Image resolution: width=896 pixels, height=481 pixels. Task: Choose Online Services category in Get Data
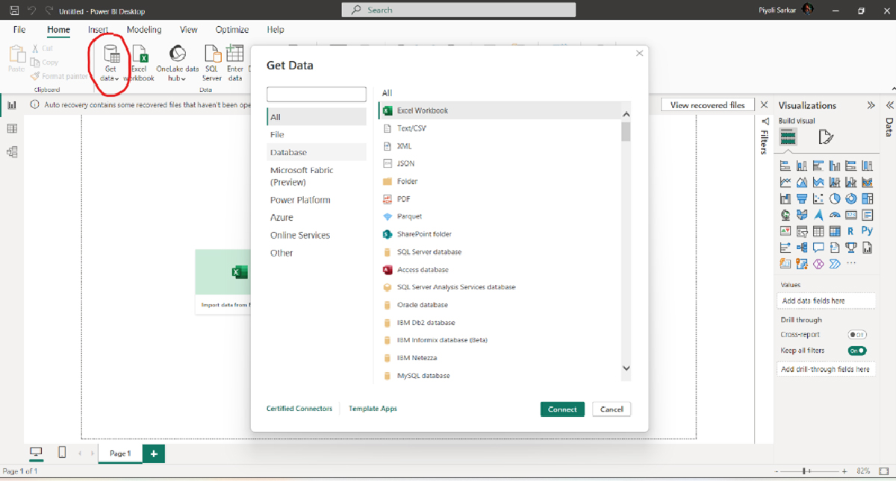(x=317, y=235)
